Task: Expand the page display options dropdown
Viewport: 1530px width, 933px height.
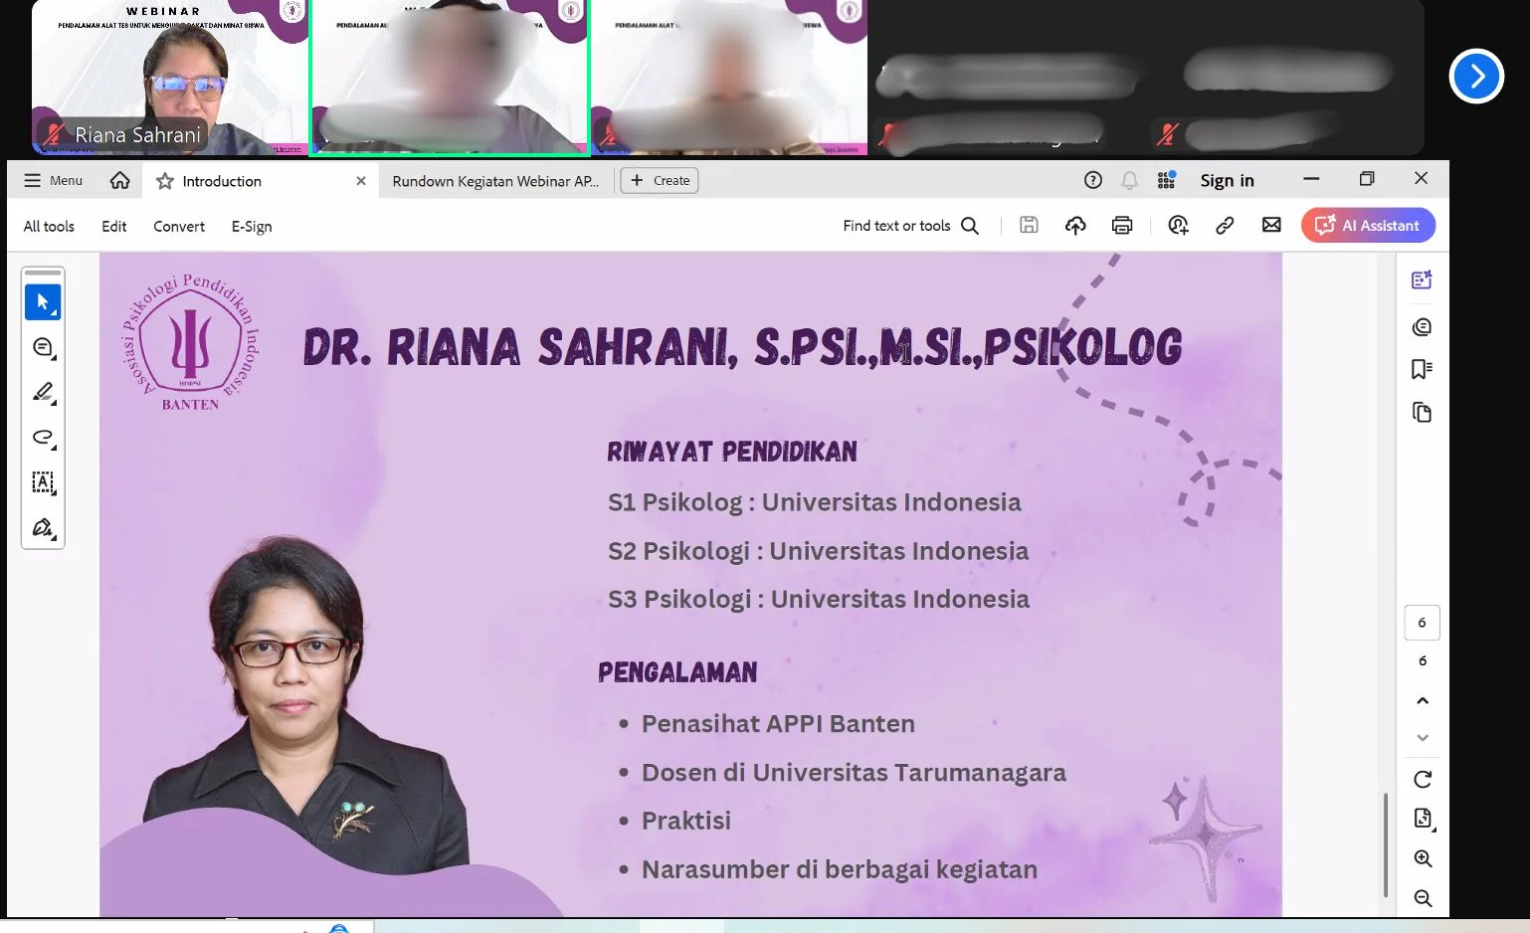Action: (1422, 818)
